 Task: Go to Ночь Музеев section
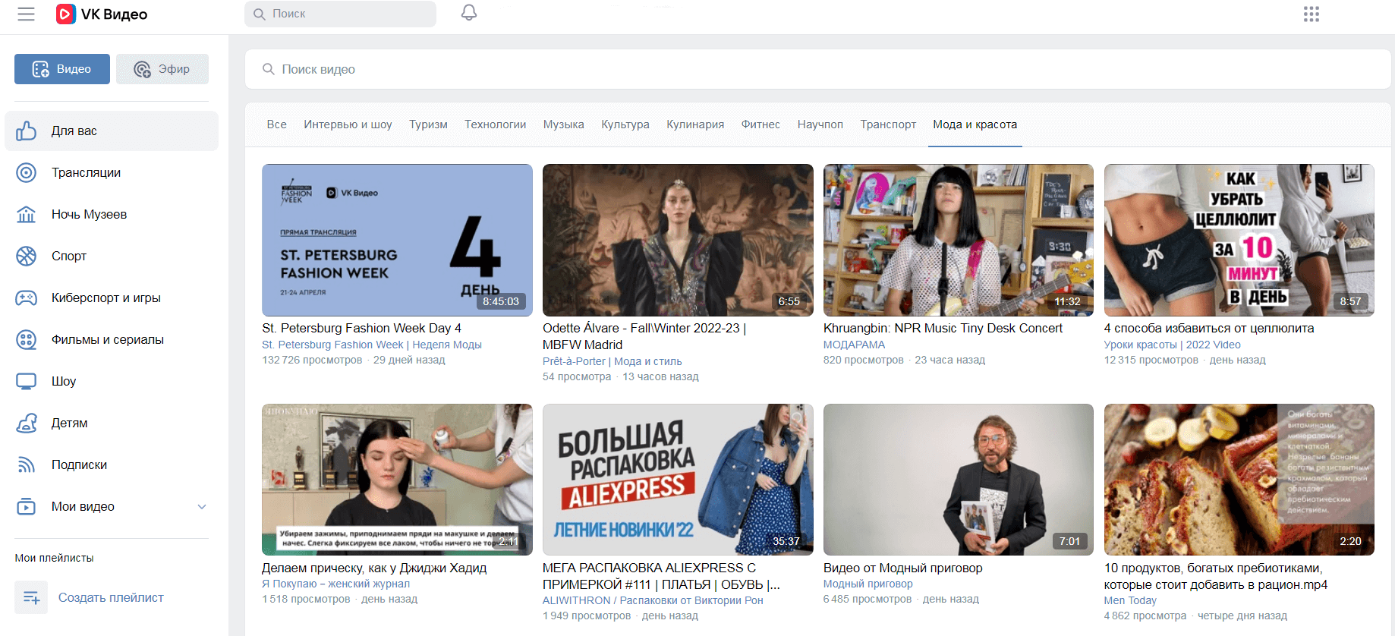[89, 215]
